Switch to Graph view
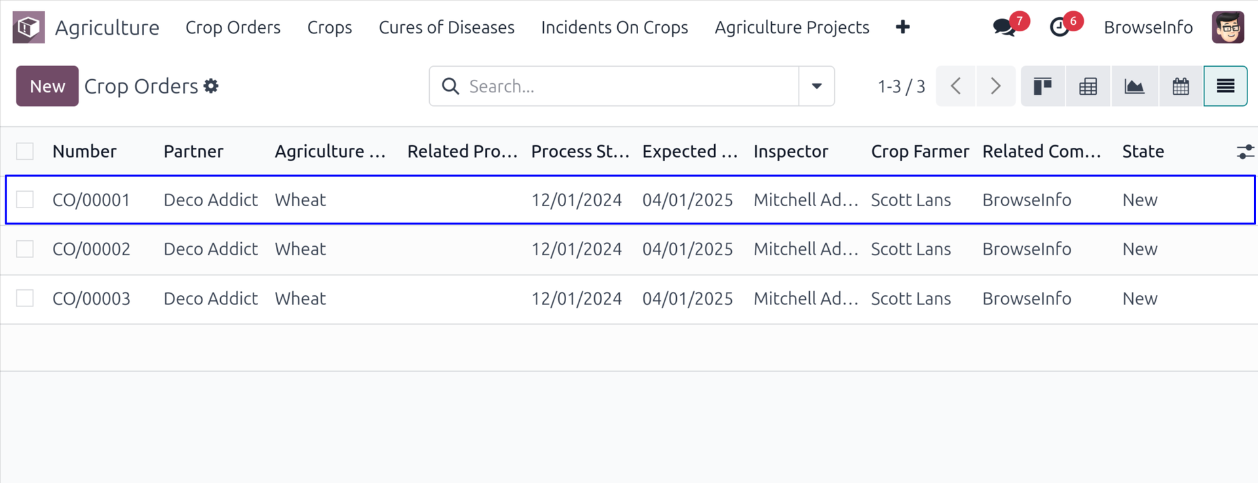Image resolution: width=1258 pixels, height=483 pixels. tap(1134, 86)
